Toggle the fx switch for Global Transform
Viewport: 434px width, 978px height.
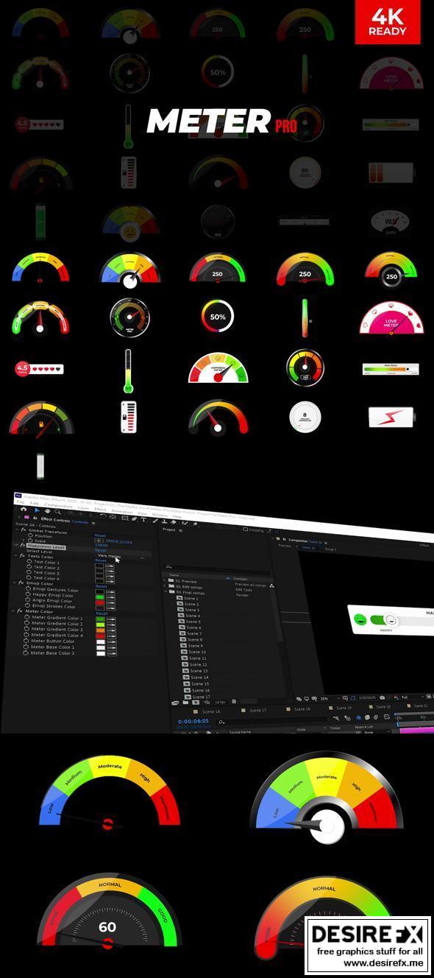(x=24, y=530)
